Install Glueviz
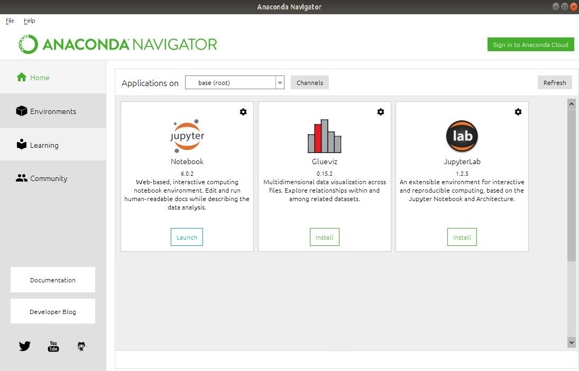 tap(325, 237)
